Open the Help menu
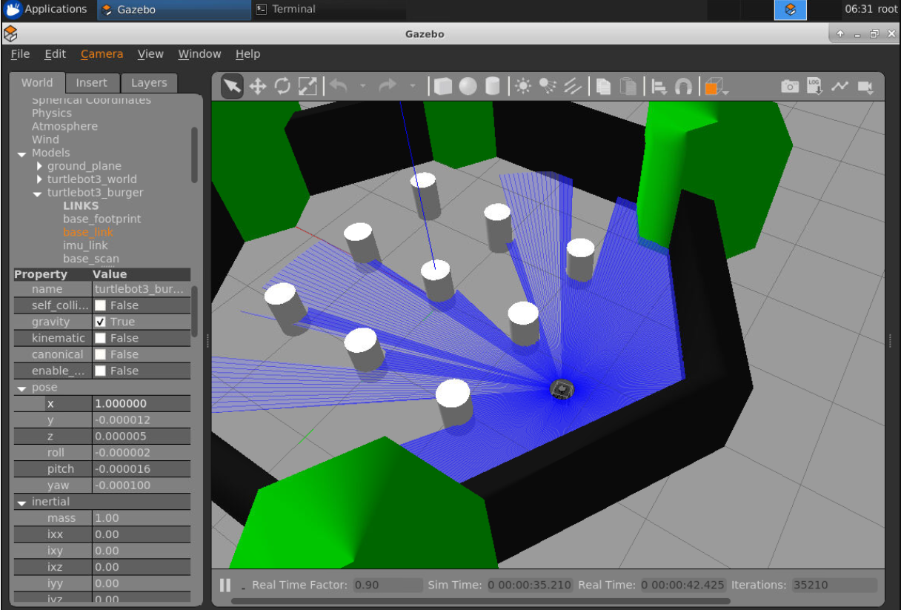 coord(247,54)
